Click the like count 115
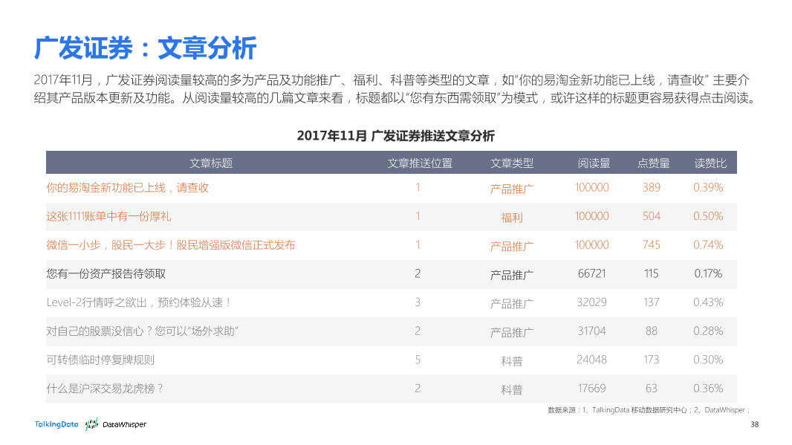This screenshot has width=792, height=445. [652, 274]
